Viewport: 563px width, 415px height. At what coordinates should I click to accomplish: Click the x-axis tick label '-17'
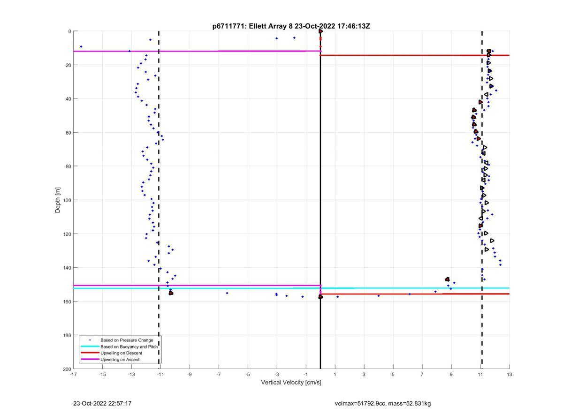[73, 375]
